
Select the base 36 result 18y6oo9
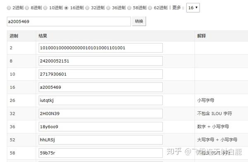(100, 127)
